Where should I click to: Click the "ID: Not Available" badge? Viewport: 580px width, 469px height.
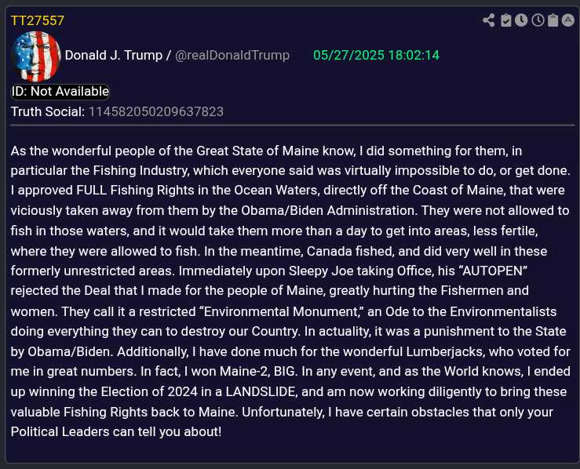pos(60,92)
